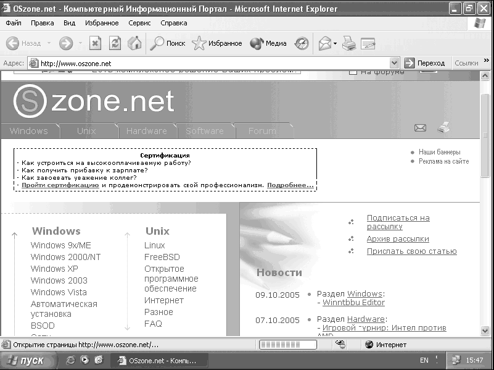Viewport: 494px width, 370px height.
Task: Click the Windows flag logo in the menu bar
Action: pyautogui.click(x=480, y=23)
